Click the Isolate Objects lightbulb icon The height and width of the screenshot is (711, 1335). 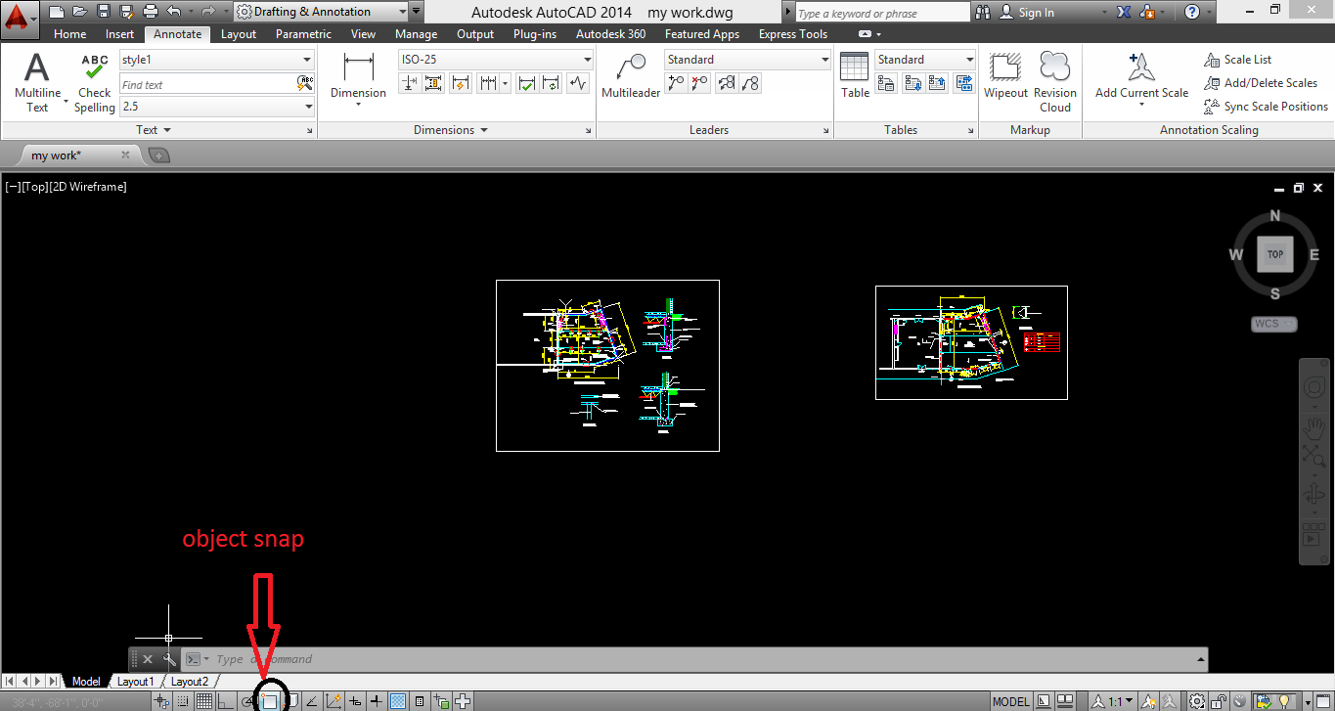pyautogui.click(x=1285, y=701)
